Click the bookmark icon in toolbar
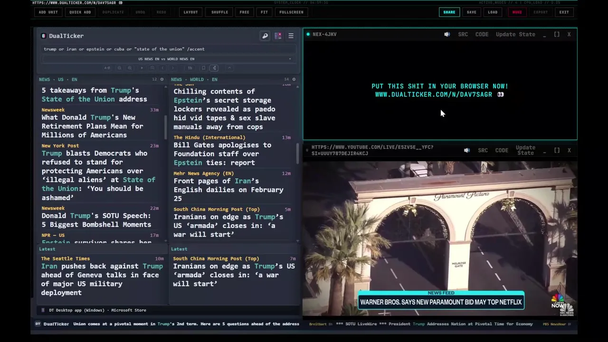 click(203, 68)
